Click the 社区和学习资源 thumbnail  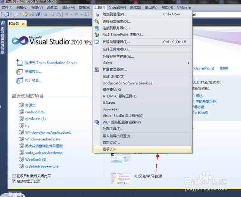pos(121,179)
